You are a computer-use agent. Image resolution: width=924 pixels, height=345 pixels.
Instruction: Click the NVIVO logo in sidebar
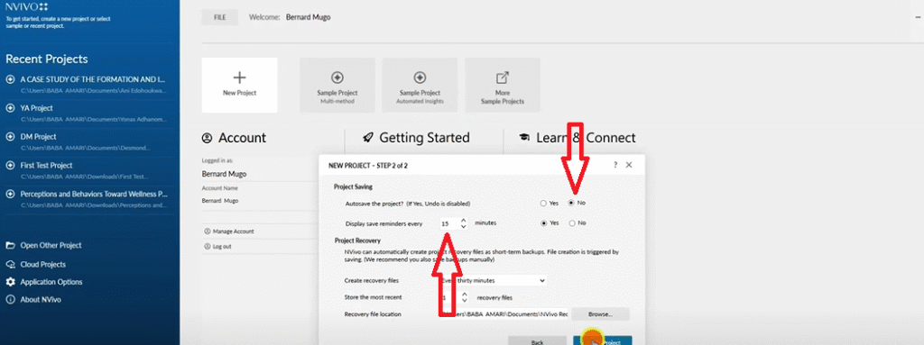(27, 6)
